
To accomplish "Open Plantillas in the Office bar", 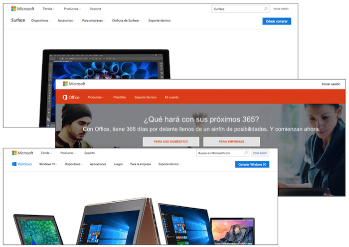I will (120, 97).
